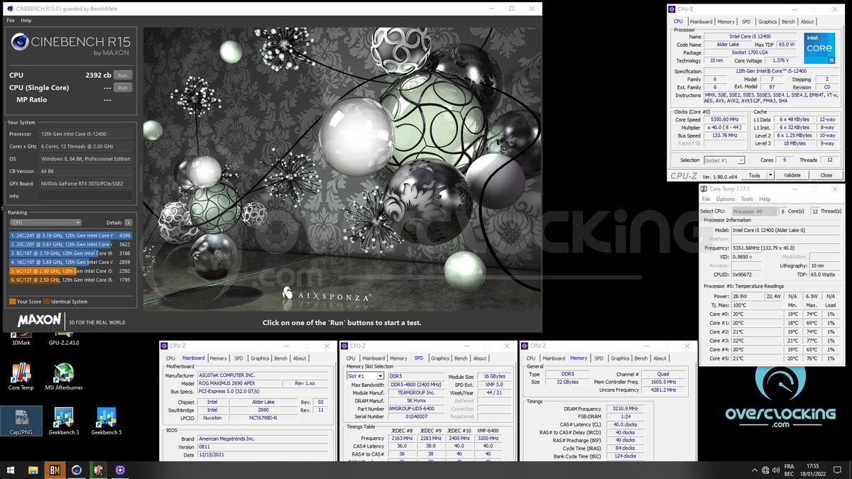Open File Explorer from the taskbar
852x479 pixels.
click(x=33, y=470)
